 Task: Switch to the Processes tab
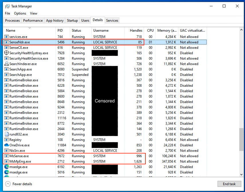pos(12,21)
